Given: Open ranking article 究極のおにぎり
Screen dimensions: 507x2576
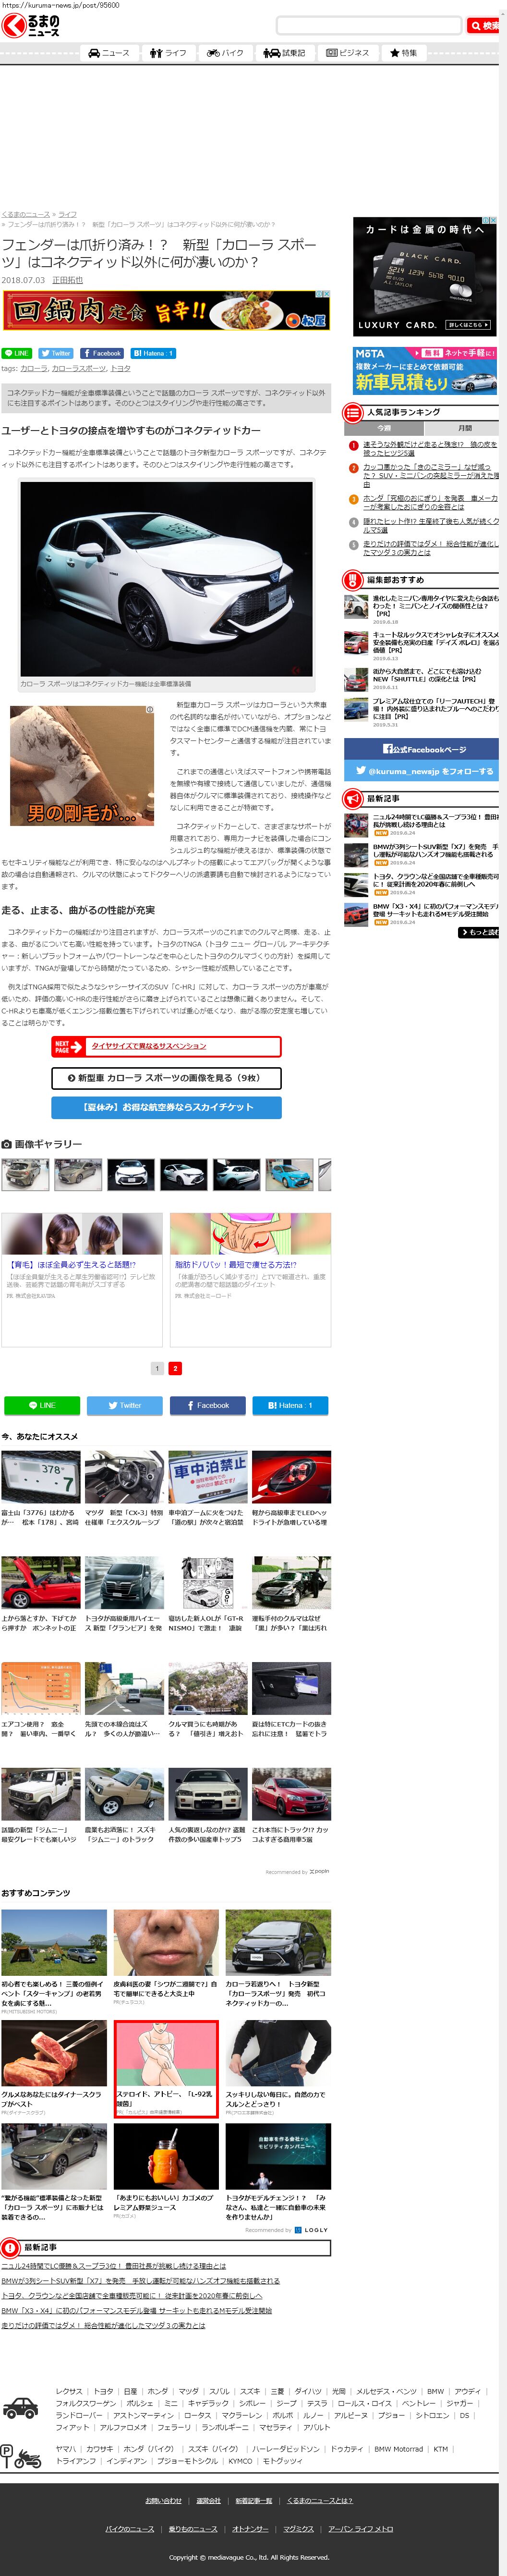Looking at the screenshot, I should [429, 502].
